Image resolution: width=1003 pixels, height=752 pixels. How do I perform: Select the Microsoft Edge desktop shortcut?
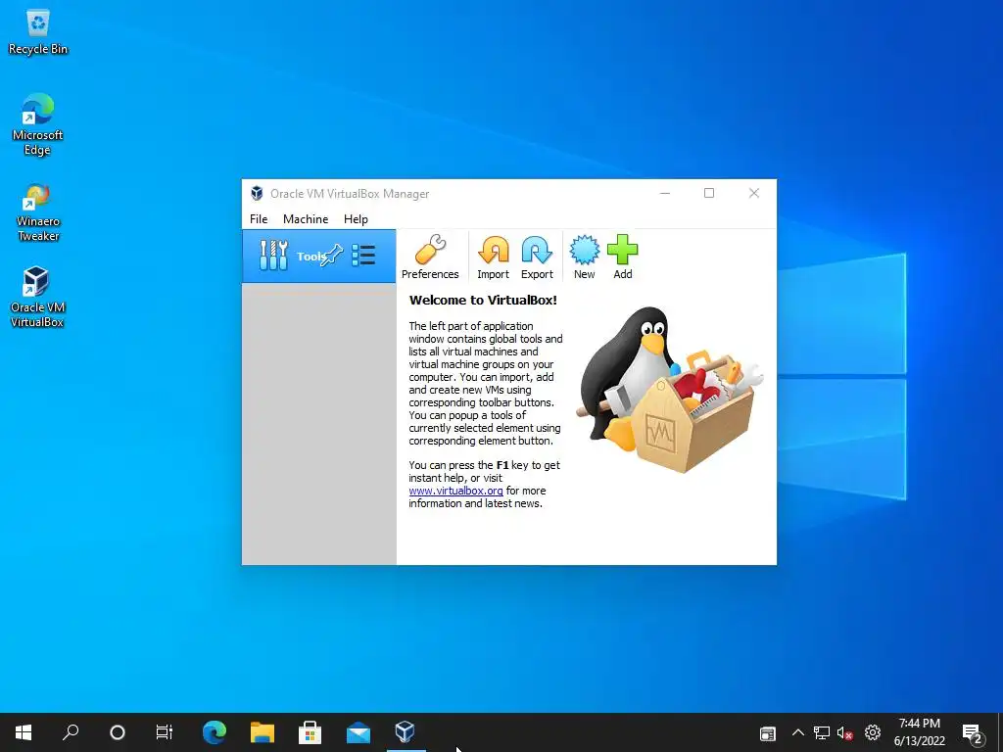(x=37, y=124)
